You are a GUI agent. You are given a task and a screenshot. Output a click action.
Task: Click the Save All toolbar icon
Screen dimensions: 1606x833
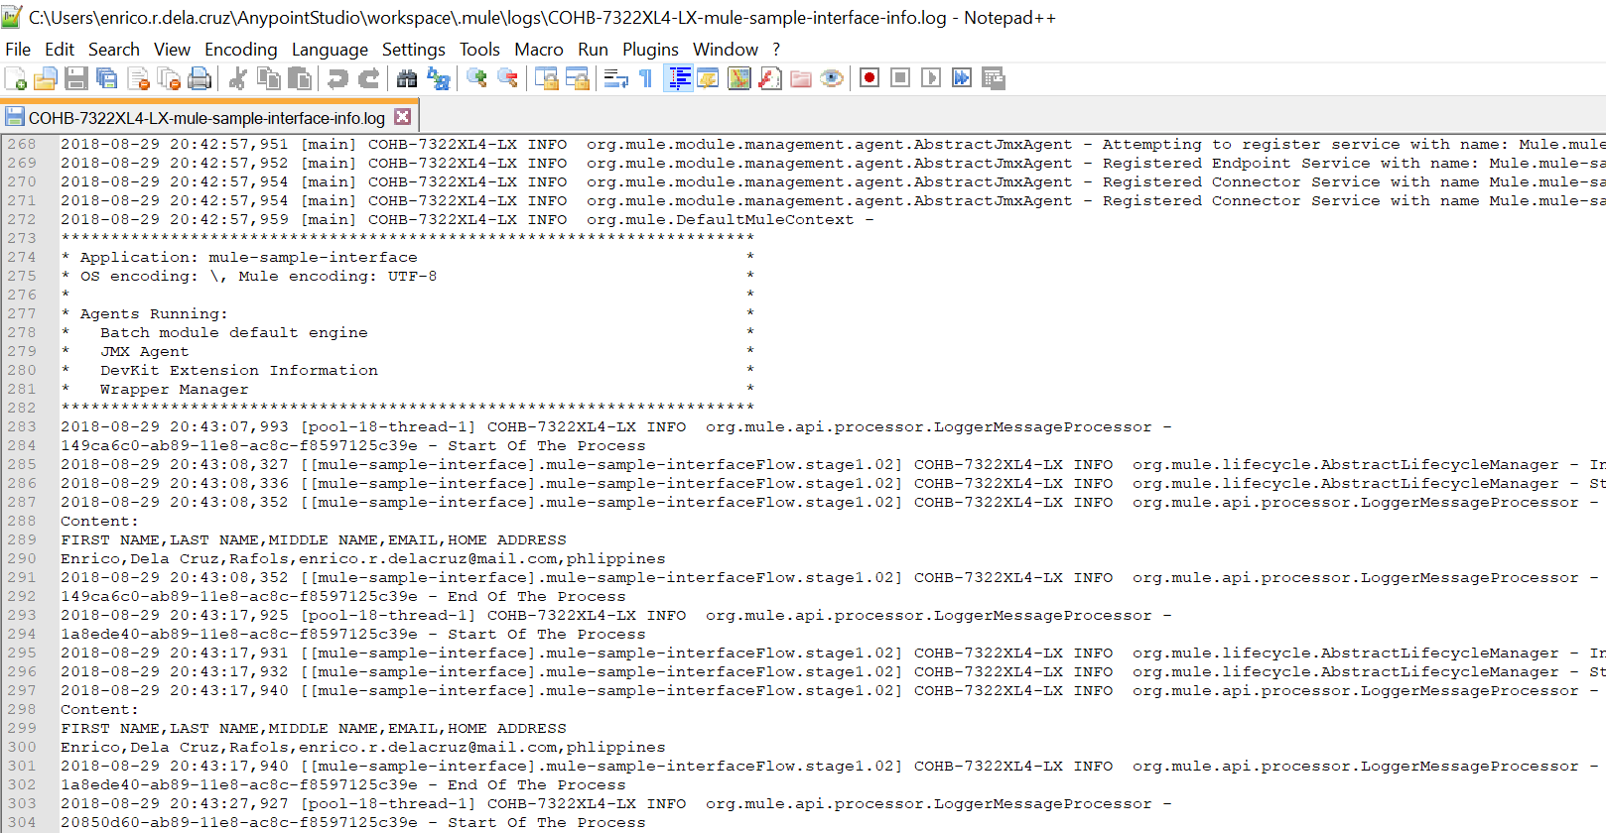point(107,78)
